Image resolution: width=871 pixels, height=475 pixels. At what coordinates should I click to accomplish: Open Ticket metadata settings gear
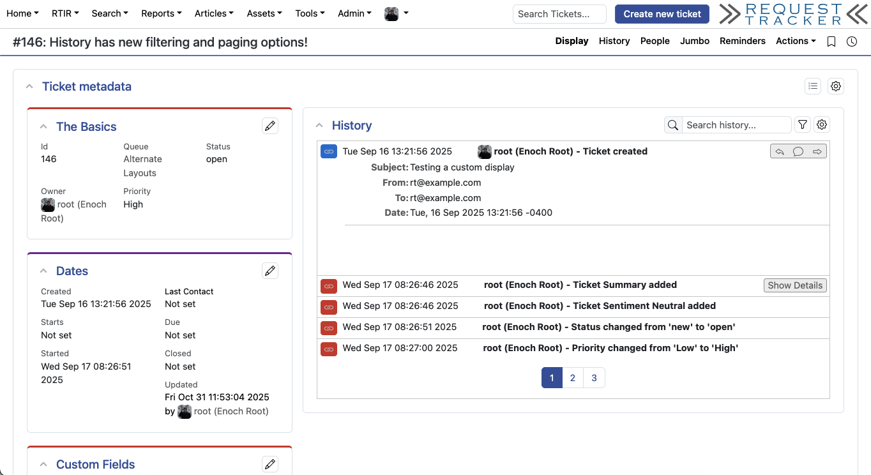(x=836, y=86)
